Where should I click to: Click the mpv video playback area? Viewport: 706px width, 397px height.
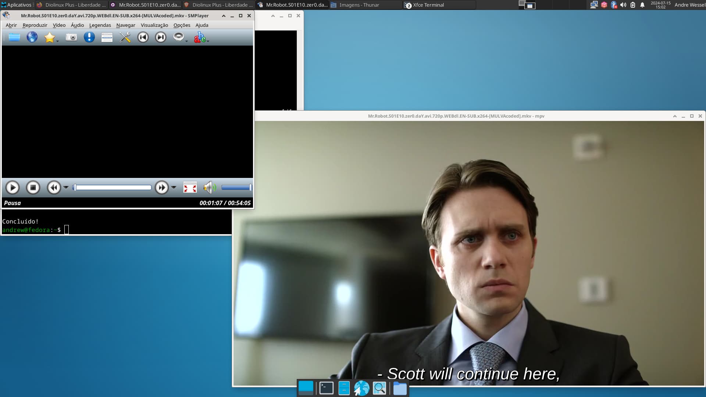469,253
